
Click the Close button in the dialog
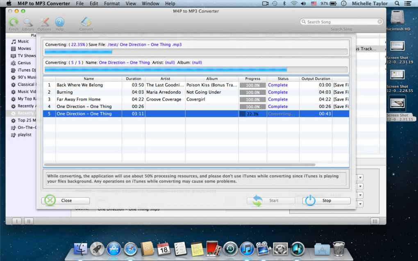point(66,200)
